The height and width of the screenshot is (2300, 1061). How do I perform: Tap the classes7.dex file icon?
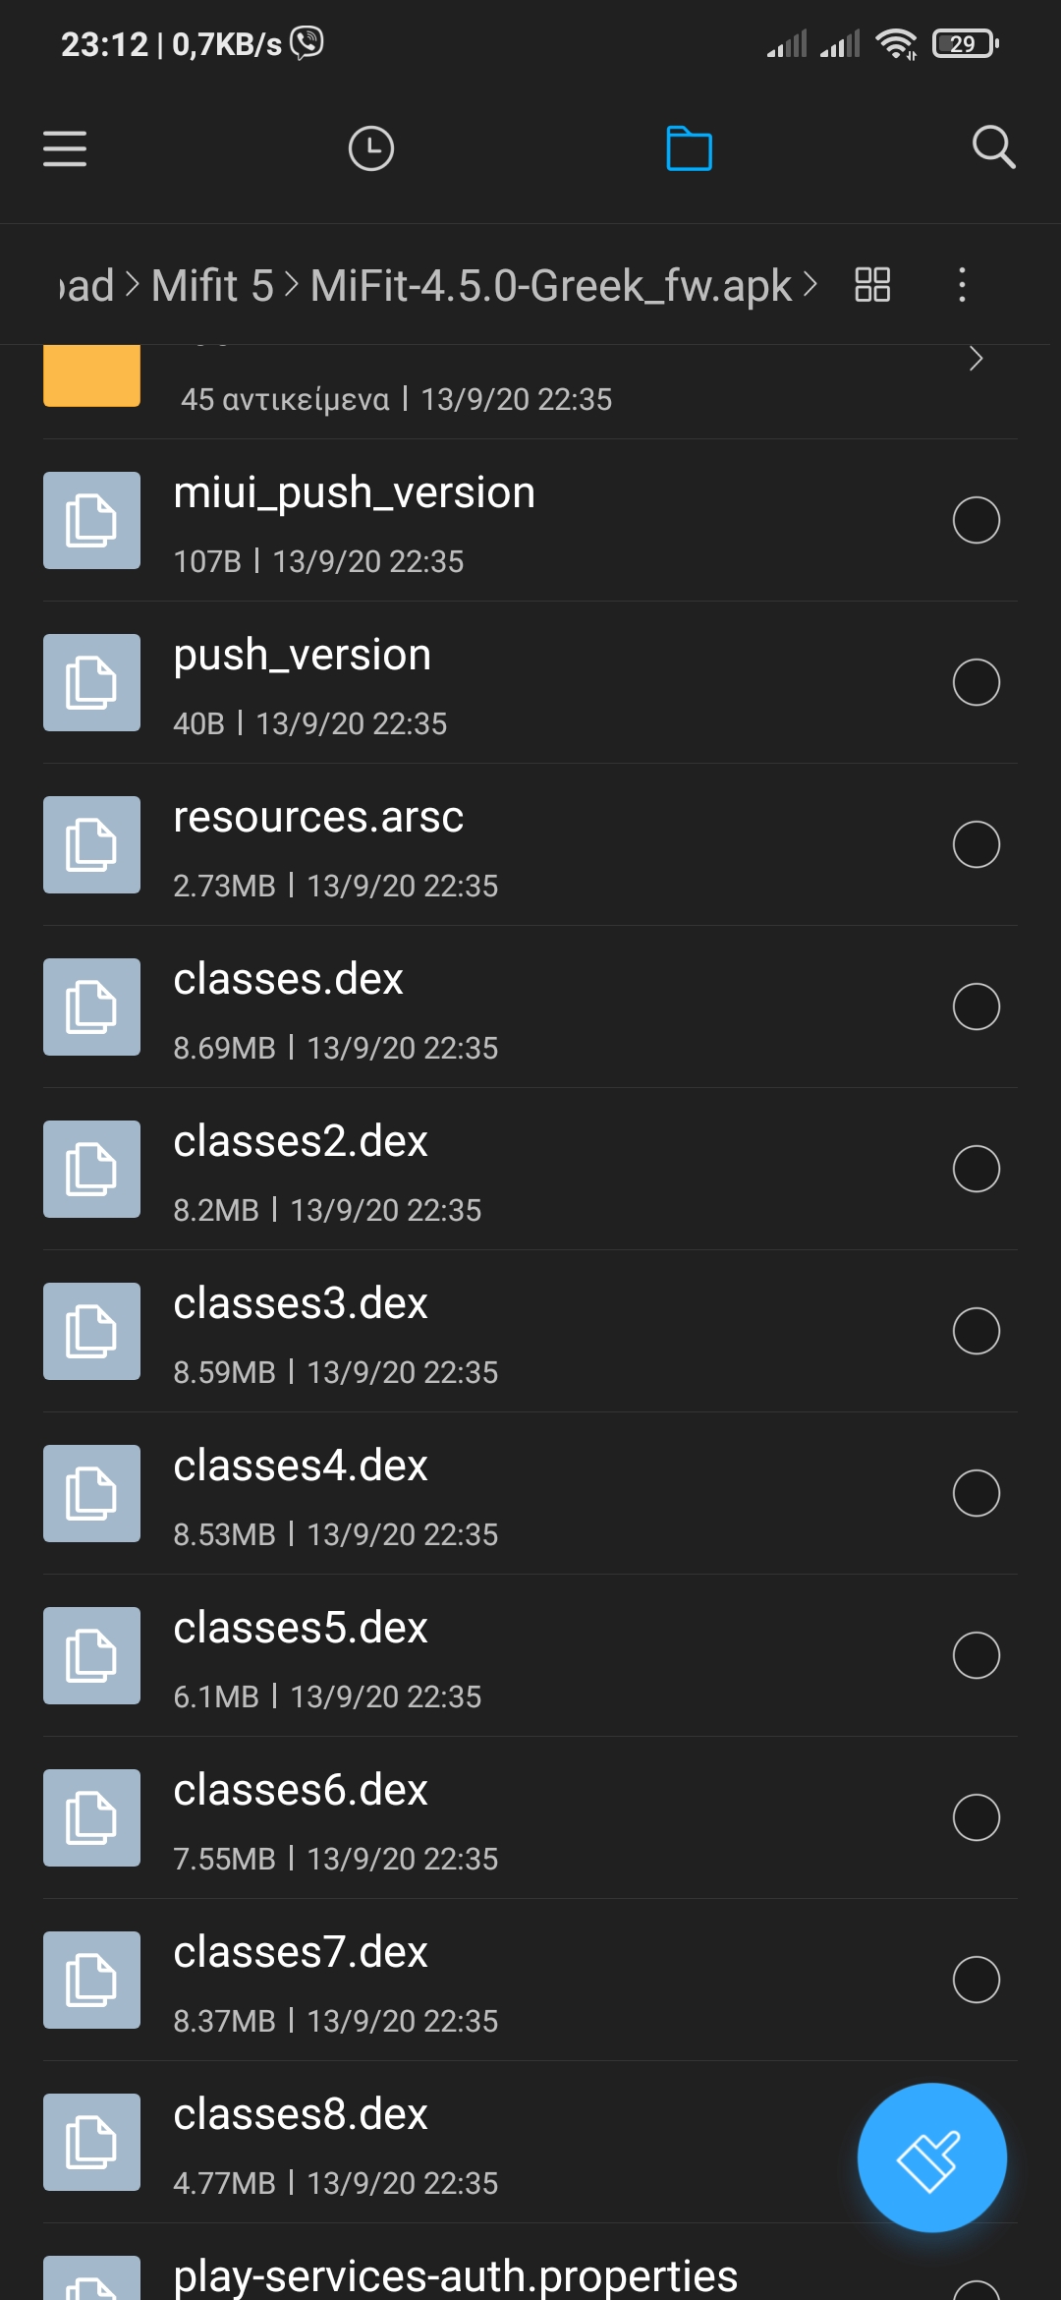coord(91,1980)
